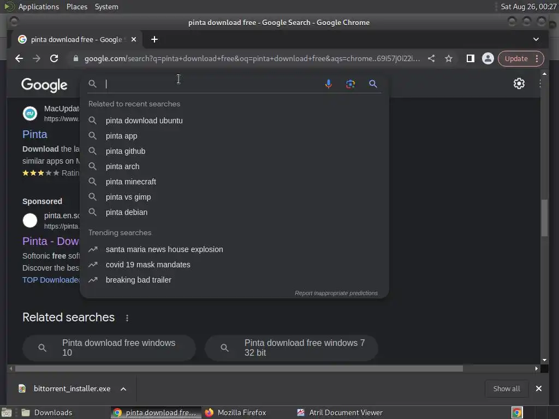Screen dimensions: 559x419
Task: Search by image with Google Lens icon
Action: pos(350,83)
